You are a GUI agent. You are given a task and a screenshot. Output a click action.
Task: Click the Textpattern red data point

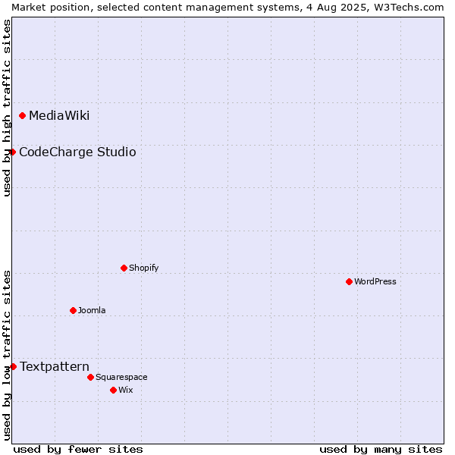pos(13,366)
